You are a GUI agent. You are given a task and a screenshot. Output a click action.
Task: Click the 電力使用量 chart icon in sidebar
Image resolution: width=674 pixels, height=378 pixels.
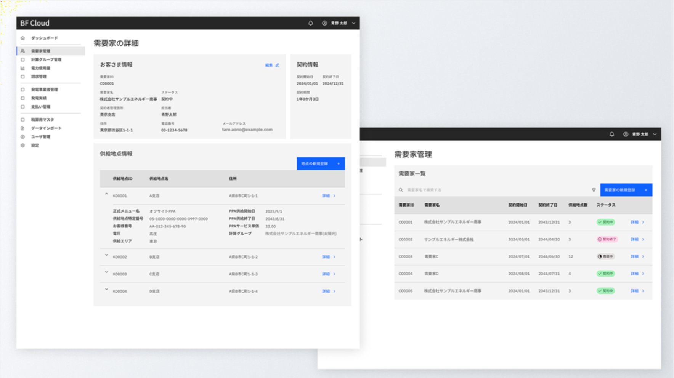coord(23,68)
